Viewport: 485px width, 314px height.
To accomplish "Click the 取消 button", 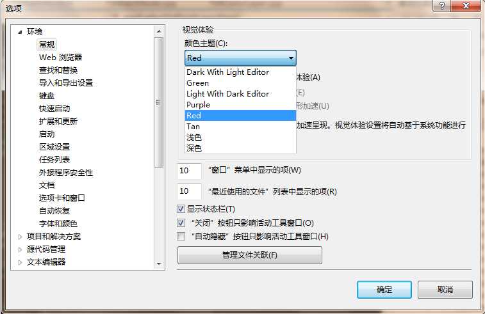I will [445, 290].
